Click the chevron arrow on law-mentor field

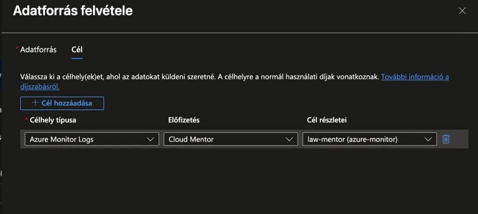click(x=428, y=139)
